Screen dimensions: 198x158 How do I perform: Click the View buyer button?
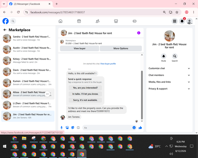click(x=80, y=49)
